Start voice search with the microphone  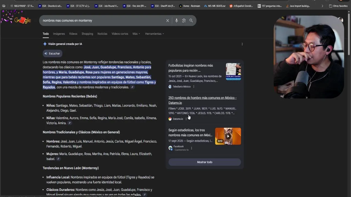click(176, 21)
